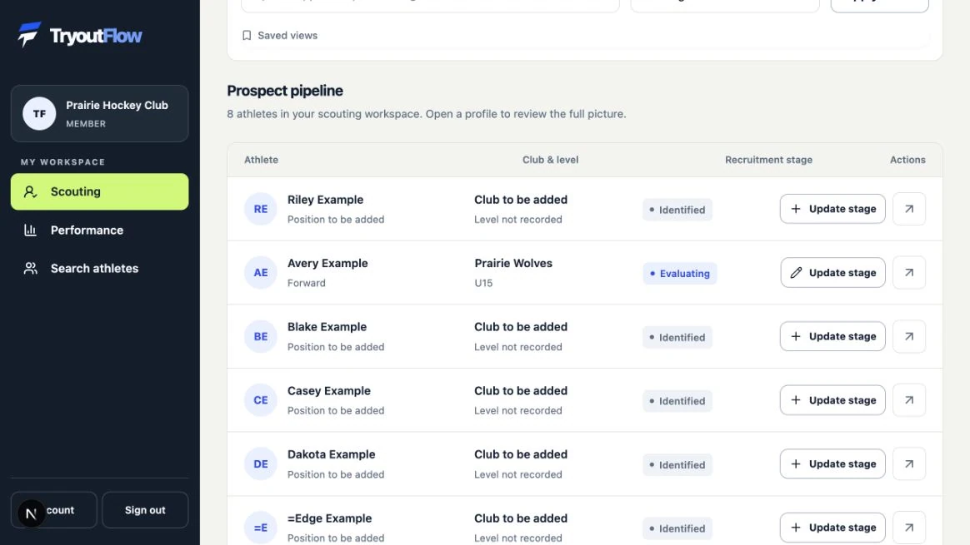
Task: Update stage for Avery Example
Action: click(832, 273)
